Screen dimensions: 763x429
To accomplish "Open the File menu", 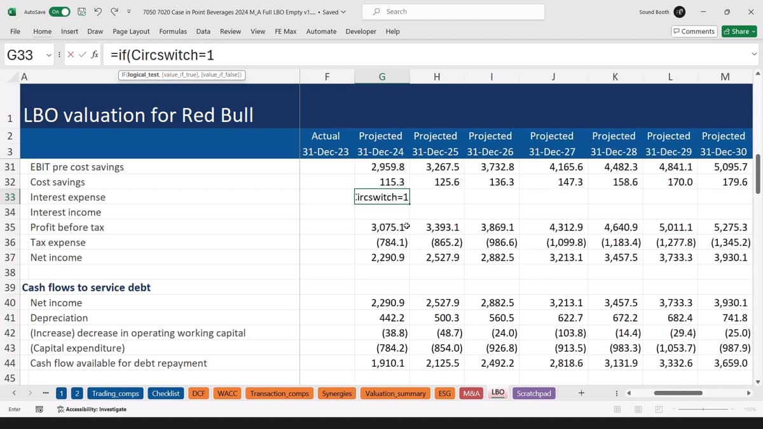I will (x=15, y=31).
